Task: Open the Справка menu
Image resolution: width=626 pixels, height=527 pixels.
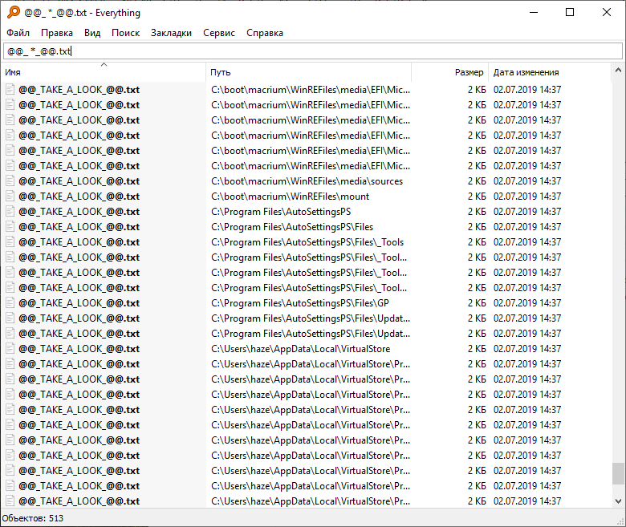Action: (x=265, y=33)
